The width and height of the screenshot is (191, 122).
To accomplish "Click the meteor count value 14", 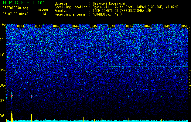I will click(44, 14).
